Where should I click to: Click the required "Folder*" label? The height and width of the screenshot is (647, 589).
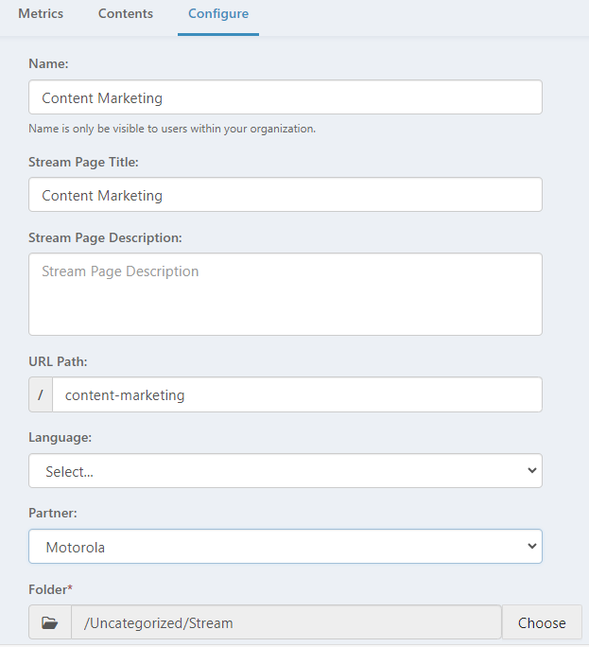click(50, 589)
